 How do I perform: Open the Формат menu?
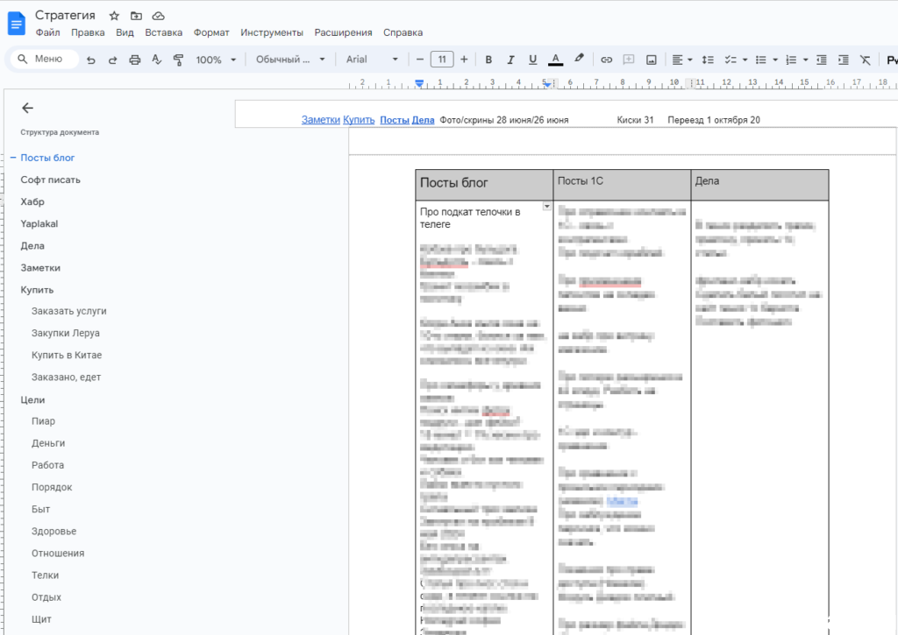pos(211,32)
